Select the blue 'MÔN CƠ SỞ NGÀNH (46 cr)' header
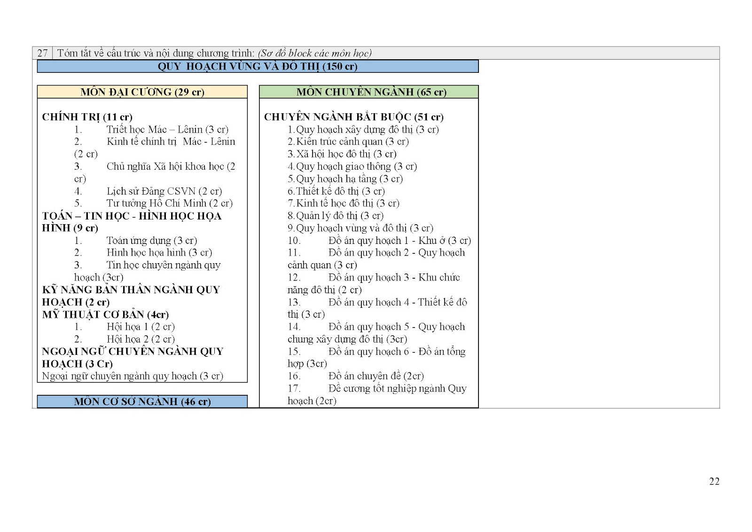The height and width of the screenshot is (532, 752). [x=142, y=401]
